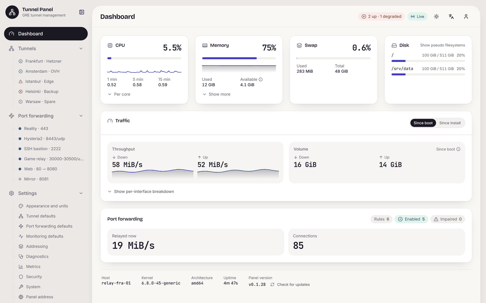
Task: Click the Tunnel Panel logo icon
Action: click(x=12, y=12)
